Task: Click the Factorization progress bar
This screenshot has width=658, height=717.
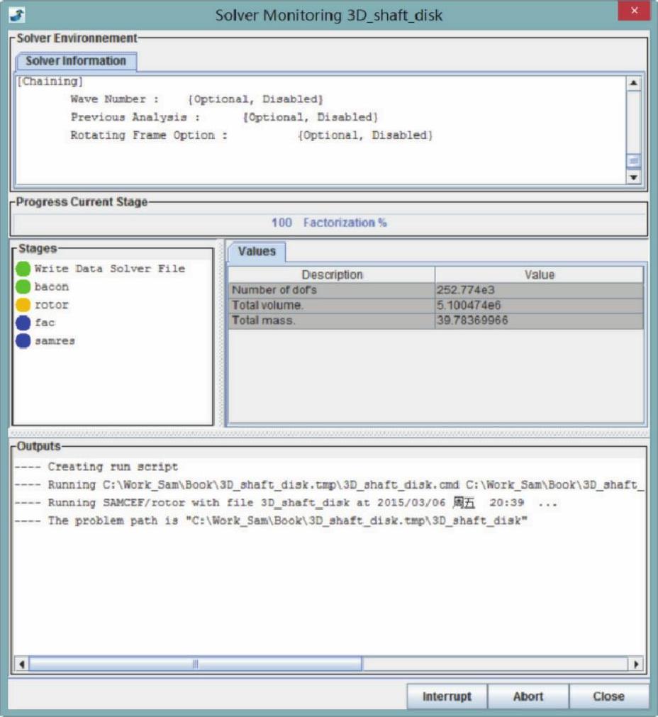Action: pyautogui.click(x=329, y=223)
